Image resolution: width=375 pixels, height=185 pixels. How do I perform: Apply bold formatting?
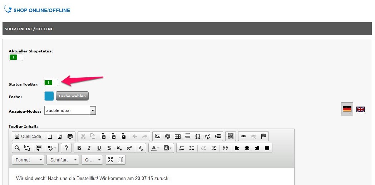coord(79,148)
